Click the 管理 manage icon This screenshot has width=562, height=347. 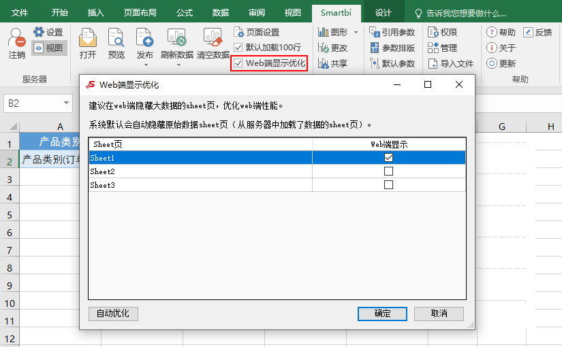coord(433,48)
